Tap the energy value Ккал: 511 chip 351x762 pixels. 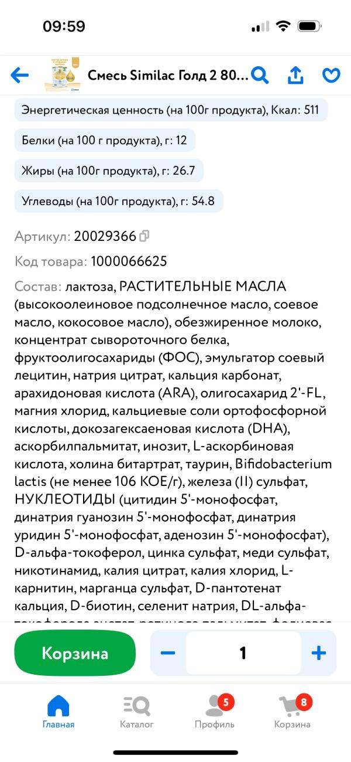pos(170,110)
